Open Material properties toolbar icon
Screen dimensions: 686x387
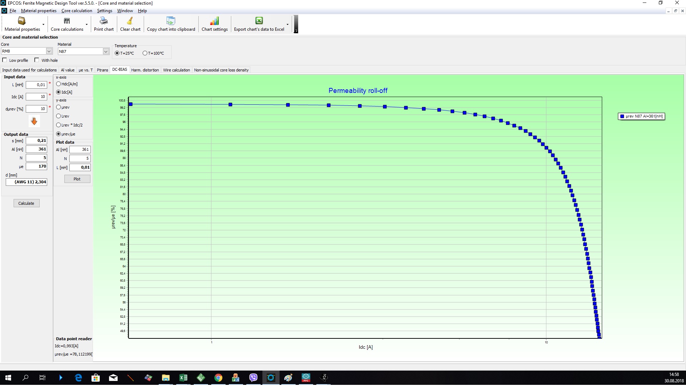(22, 21)
